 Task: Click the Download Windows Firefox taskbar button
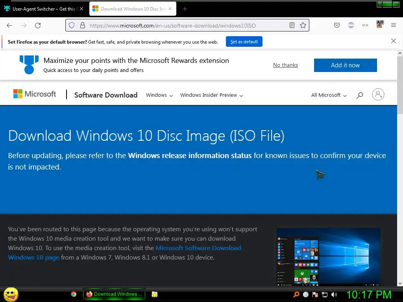pos(115,294)
